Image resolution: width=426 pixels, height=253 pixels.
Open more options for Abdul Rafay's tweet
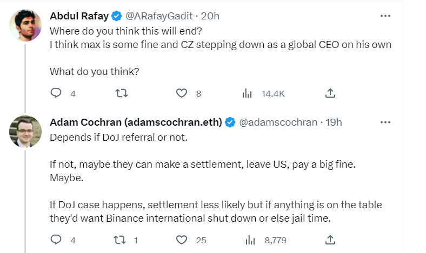coord(385,16)
